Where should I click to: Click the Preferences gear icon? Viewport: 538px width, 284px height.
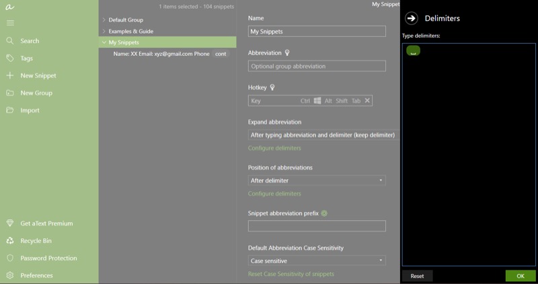tap(10, 275)
